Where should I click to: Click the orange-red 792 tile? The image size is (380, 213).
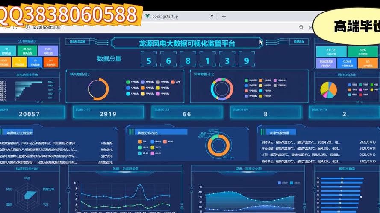(50, 62)
